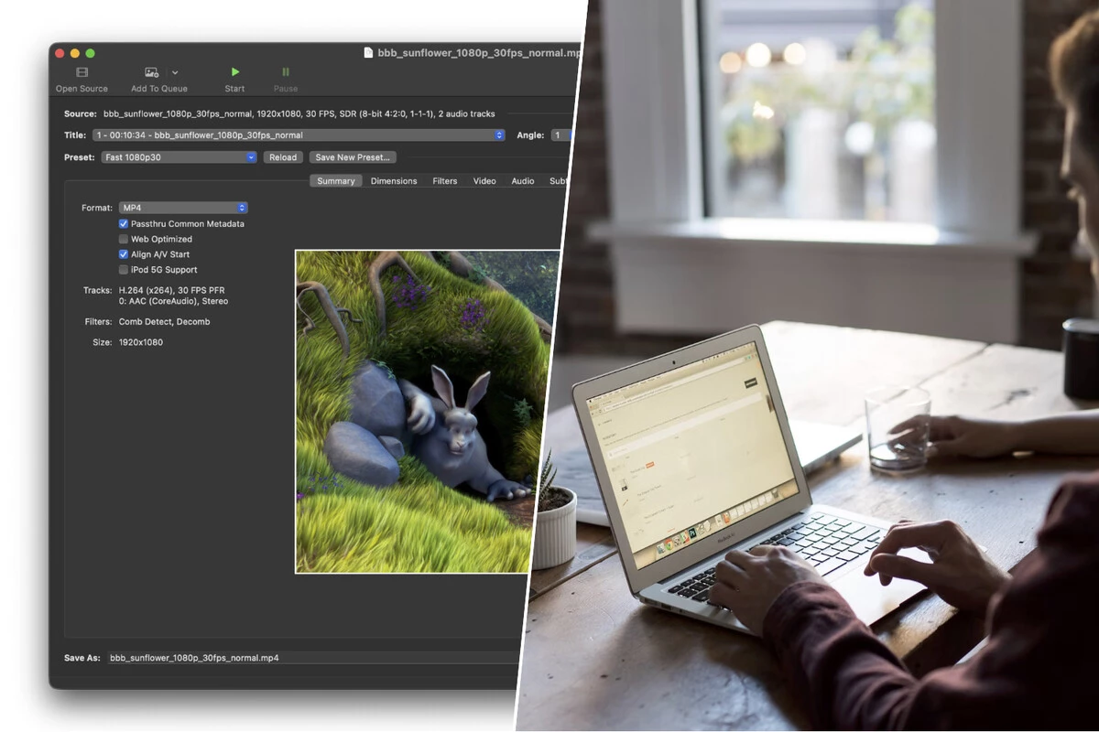Open the Title dropdown list
The image size is (1099, 732).
point(299,135)
